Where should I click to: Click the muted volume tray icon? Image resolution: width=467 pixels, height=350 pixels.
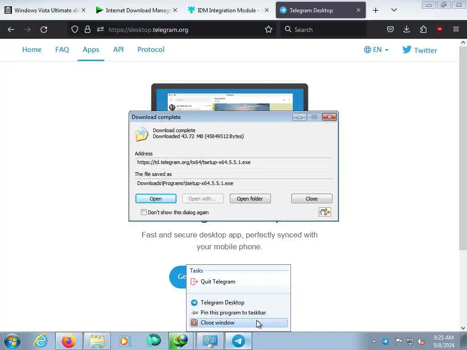(x=421, y=342)
